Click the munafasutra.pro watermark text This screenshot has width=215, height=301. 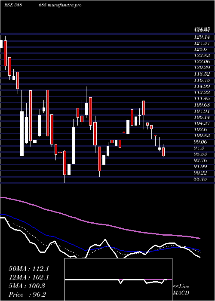click(64, 5)
